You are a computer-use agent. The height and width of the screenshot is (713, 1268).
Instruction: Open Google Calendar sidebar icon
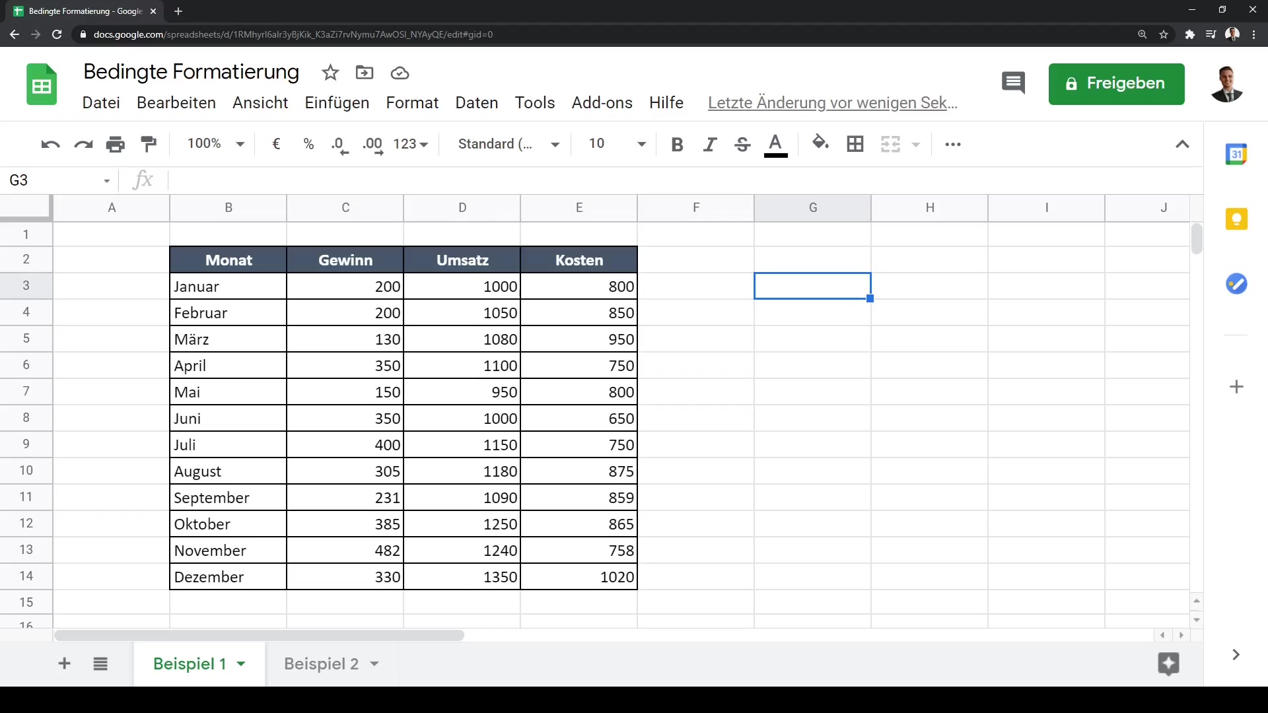coord(1236,154)
